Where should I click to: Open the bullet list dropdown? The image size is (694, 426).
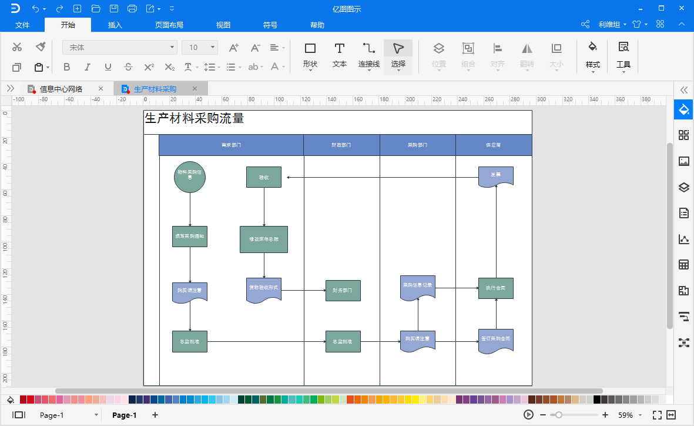point(234,67)
